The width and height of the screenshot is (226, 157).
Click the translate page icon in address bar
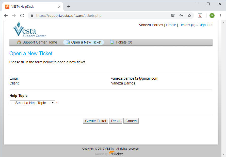point(173,16)
